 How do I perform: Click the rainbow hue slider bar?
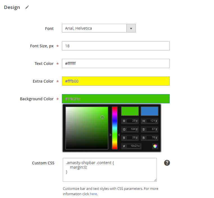[115, 128]
